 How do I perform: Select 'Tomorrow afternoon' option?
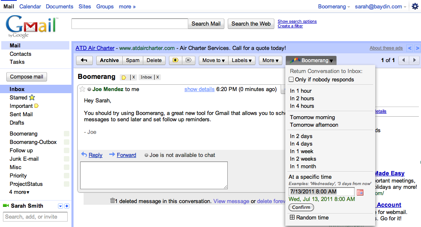point(314,125)
